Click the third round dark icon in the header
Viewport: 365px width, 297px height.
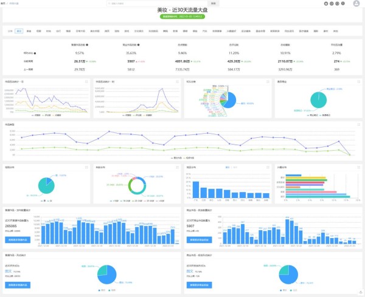(x=337, y=4)
